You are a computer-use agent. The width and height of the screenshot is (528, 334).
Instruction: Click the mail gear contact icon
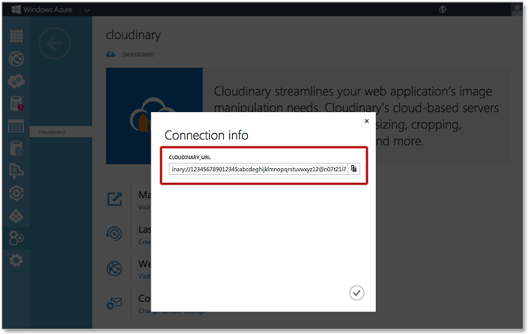pos(114,303)
